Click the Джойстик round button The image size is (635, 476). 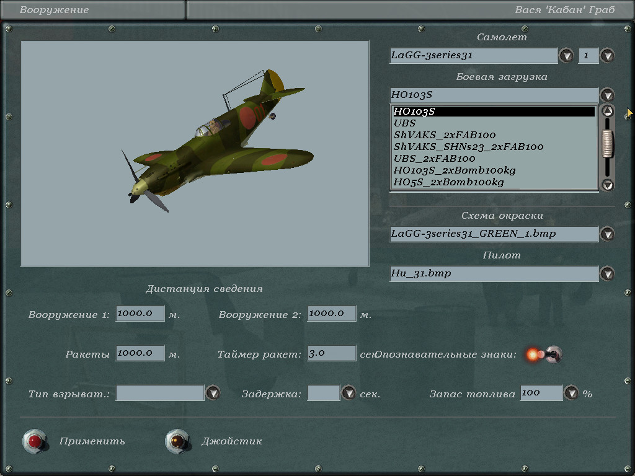click(x=177, y=441)
